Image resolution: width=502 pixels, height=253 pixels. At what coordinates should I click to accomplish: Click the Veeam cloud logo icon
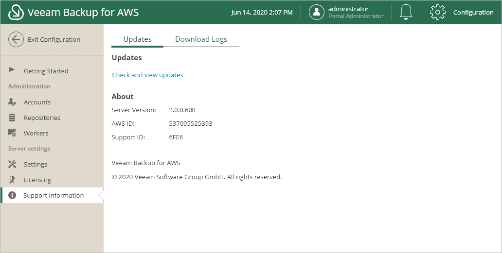pyautogui.click(x=16, y=12)
